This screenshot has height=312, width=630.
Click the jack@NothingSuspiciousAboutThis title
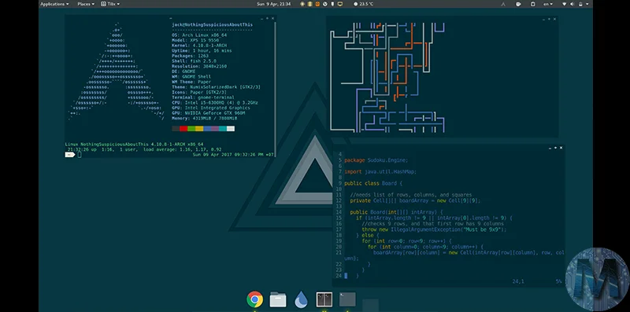click(x=212, y=24)
